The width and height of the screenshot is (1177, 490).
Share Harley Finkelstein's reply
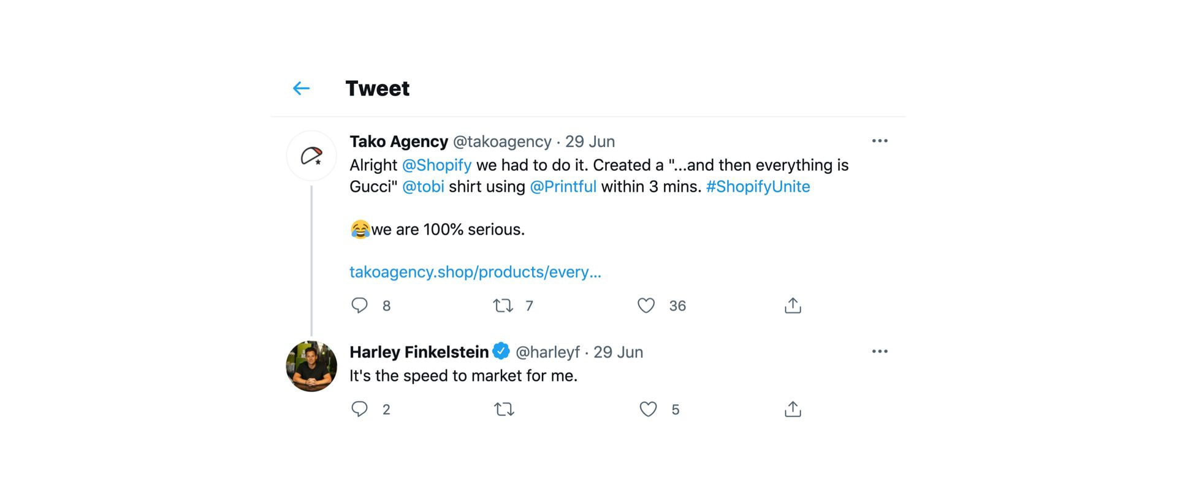point(793,409)
